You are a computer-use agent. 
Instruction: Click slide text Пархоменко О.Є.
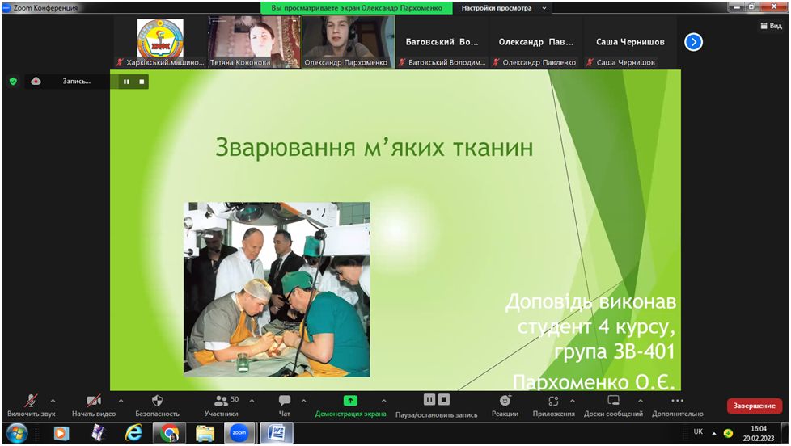tap(594, 381)
